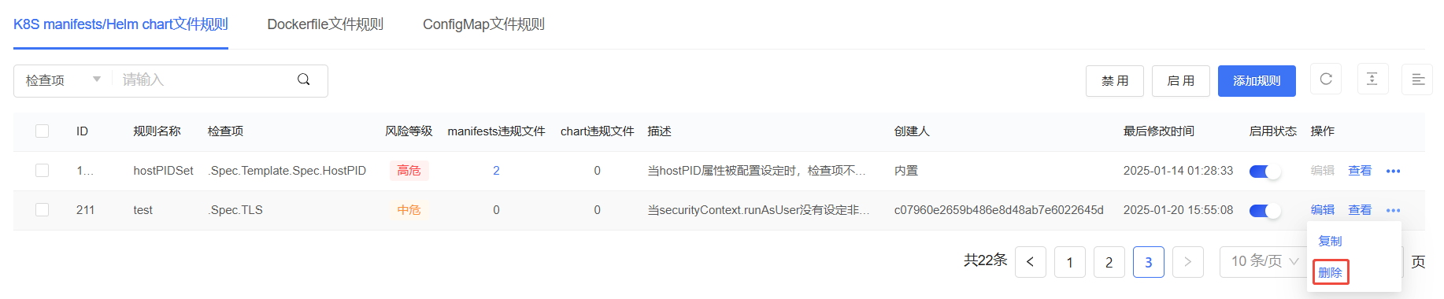Select 删除 from the row menu

1331,272
